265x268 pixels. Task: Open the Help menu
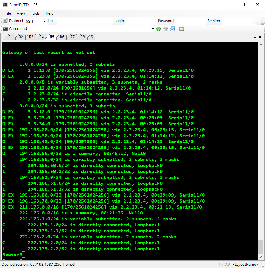tap(49, 13)
